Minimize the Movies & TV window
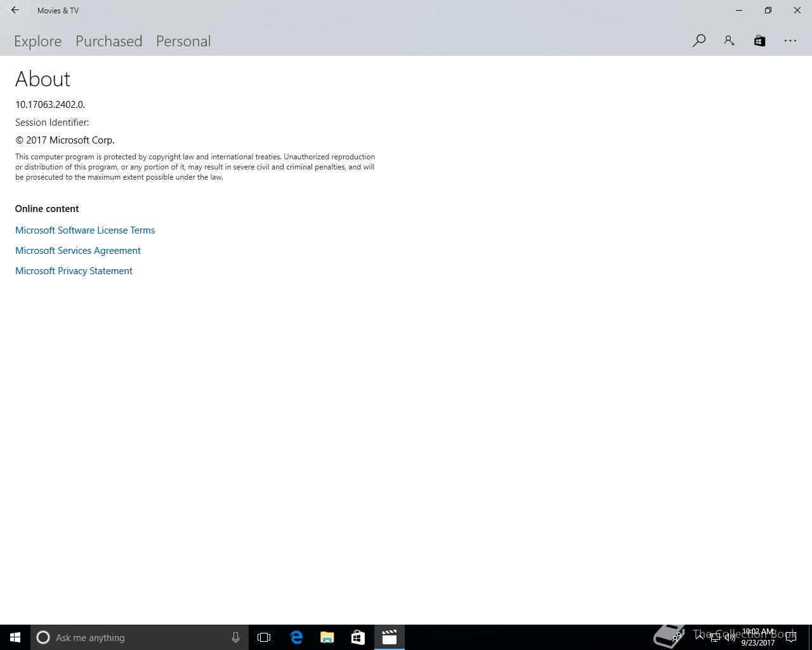 [738, 10]
